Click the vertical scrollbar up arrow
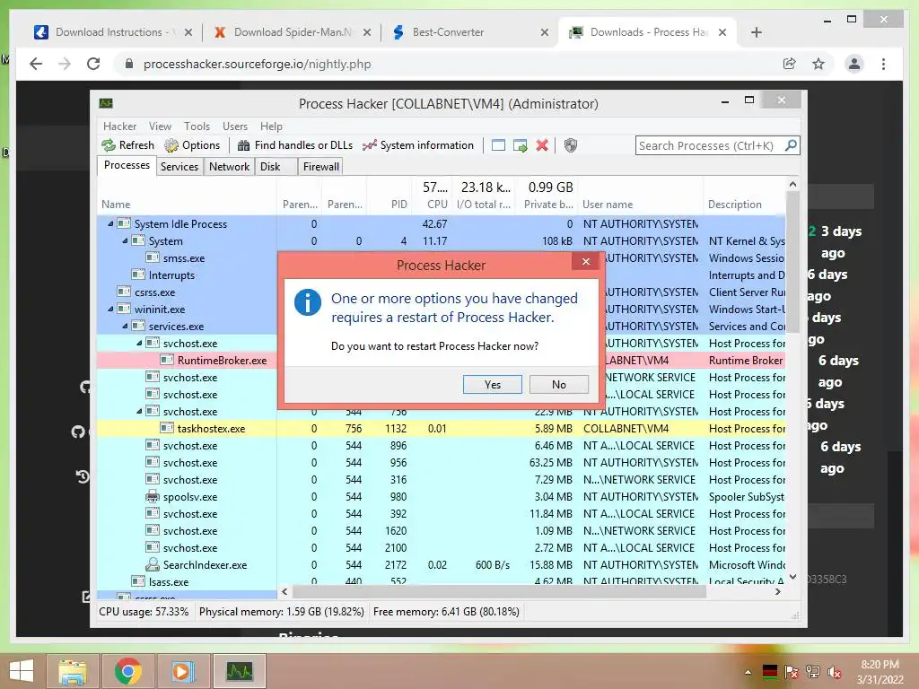The image size is (919, 689). pos(792,184)
